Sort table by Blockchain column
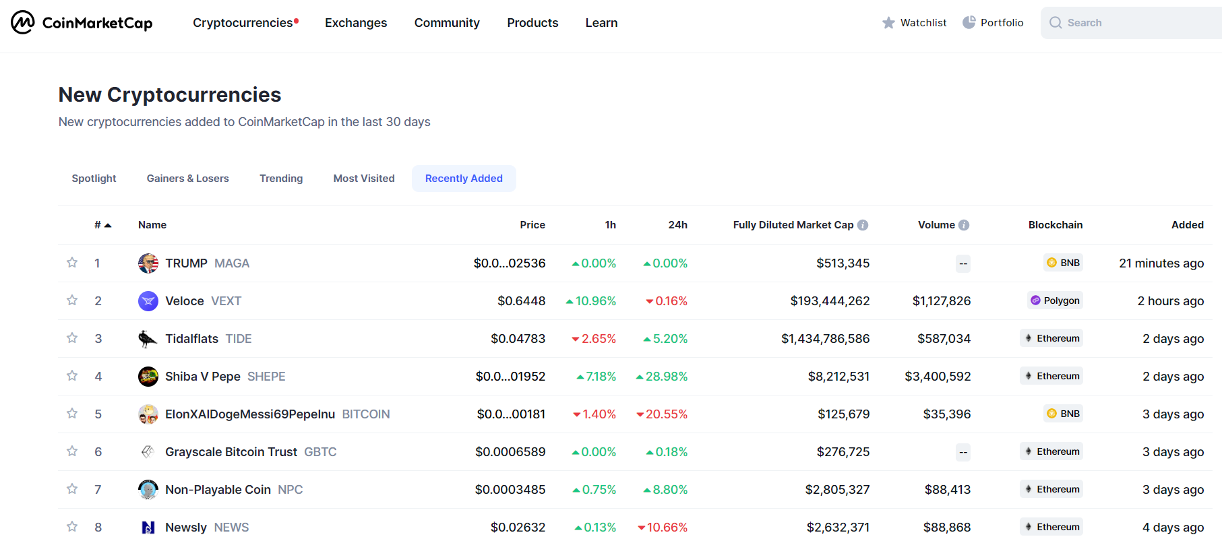The height and width of the screenshot is (541, 1222). coord(1056,225)
